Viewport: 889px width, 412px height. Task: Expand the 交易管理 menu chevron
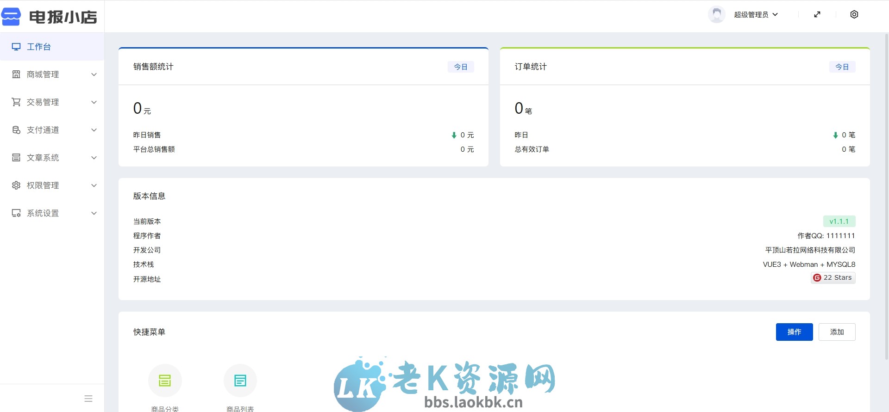(x=94, y=102)
